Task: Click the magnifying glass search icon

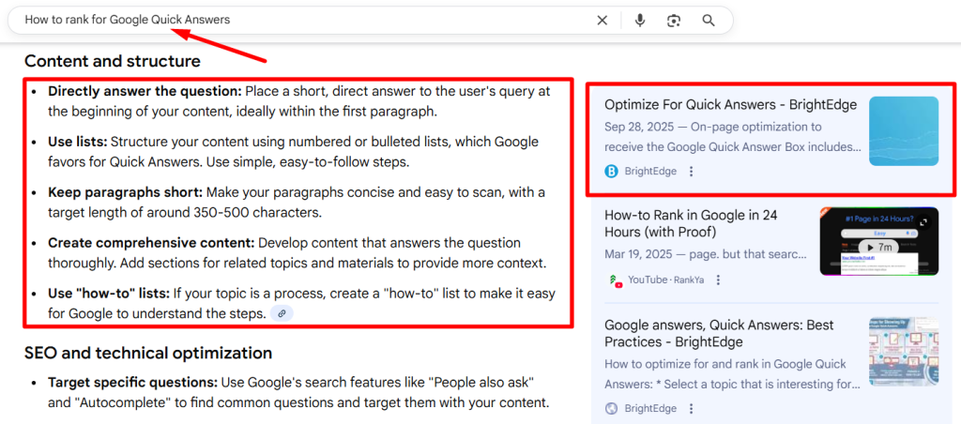Action: click(x=709, y=20)
